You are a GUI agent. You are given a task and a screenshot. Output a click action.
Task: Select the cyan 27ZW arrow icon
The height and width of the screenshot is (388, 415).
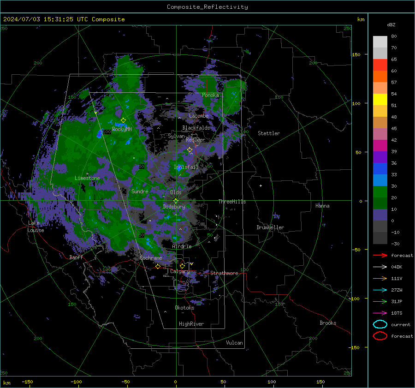tap(380, 290)
